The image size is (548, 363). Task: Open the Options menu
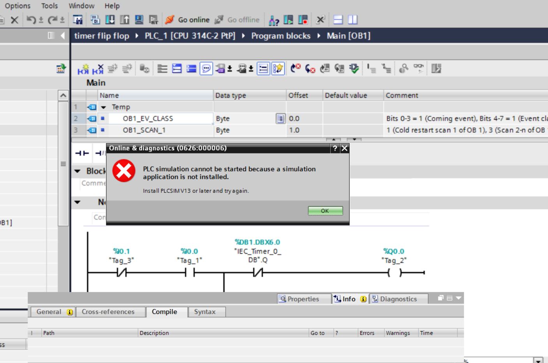[x=18, y=6]
